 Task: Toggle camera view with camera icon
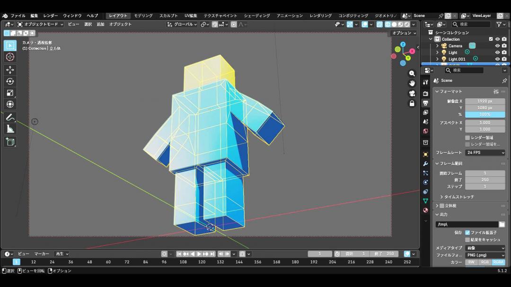(x=412, y=94)
